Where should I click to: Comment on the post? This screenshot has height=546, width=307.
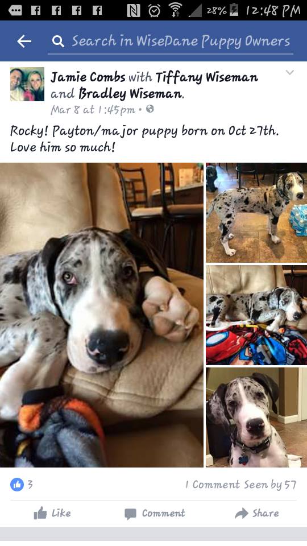(x=155, y=513)
